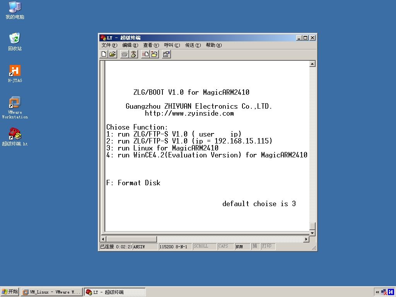
Task: Open the 编辑(E) menu
Action: (130, 45)
